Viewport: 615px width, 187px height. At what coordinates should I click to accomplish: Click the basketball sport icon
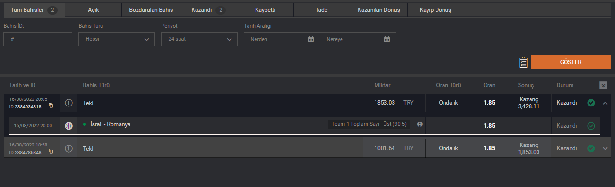tap(68, 125)
